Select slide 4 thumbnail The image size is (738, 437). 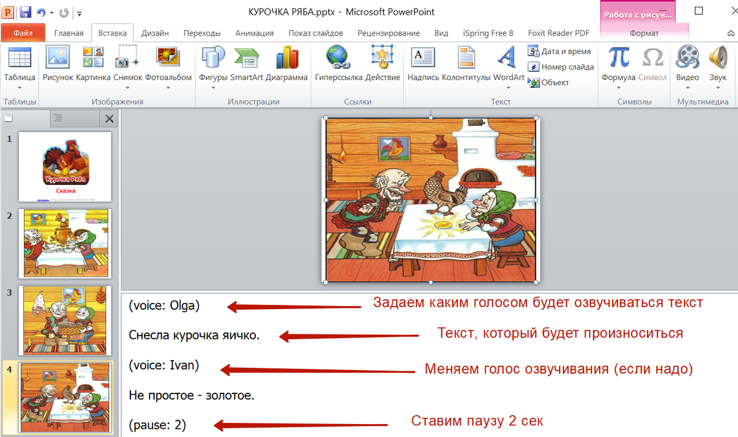(x=65, y=397)
